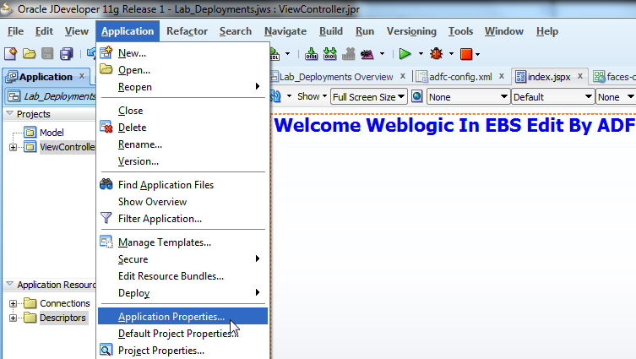
Task: Choose New... in Application menu
Action: click(x=182, y=53)
